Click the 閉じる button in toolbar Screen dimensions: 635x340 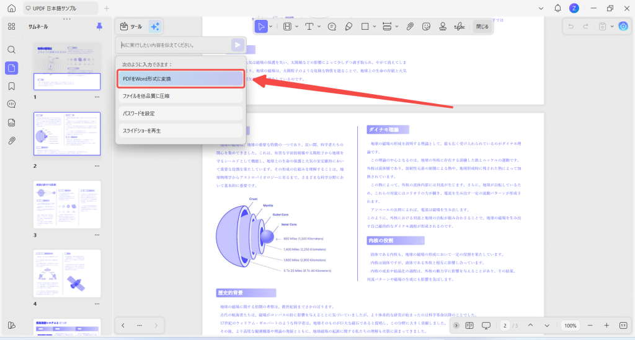click(482, 27)
